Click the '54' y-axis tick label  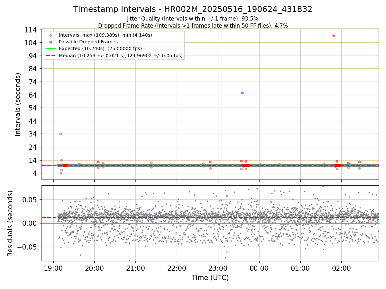click(32, 108)
